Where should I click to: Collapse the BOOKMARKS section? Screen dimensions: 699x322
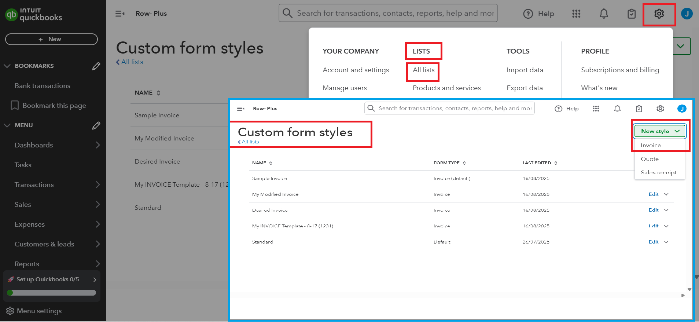pos(7,66)
